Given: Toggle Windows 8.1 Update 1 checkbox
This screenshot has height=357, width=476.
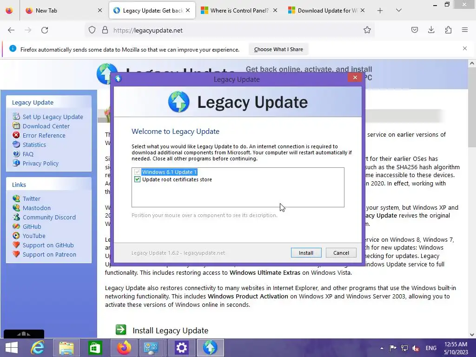Looking at the screenshot, I should [137, 172].
